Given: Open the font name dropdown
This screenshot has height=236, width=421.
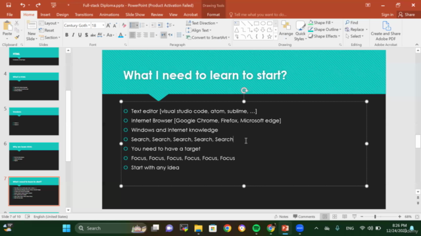Looking at the screenshot, I should coord(89,26).
